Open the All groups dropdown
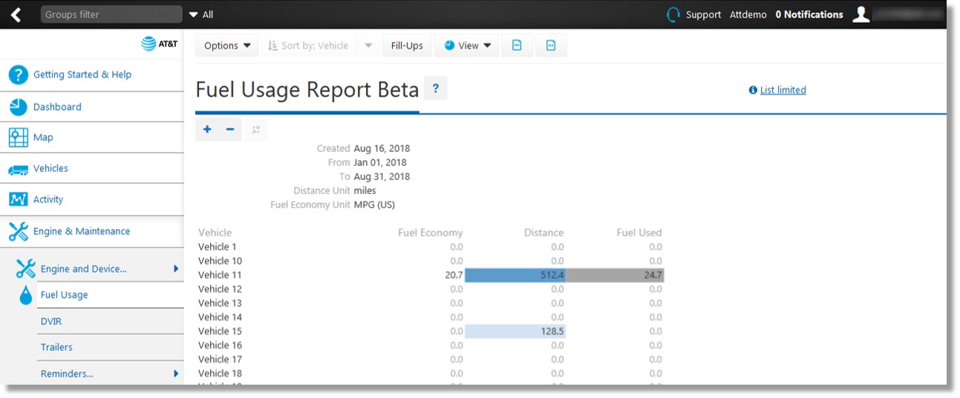 tap(201, 15)
